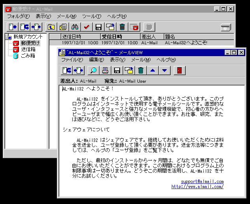Click the magnifying glass find icon in メールVIEW
250x204 pixels.
(x=94, y=70)
